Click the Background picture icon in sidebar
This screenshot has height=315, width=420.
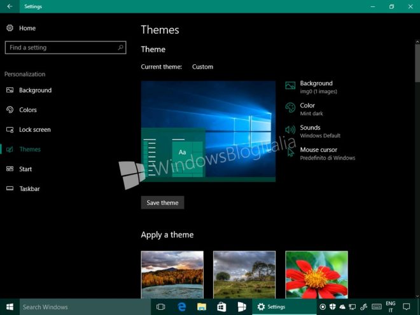tap(10, 90)
